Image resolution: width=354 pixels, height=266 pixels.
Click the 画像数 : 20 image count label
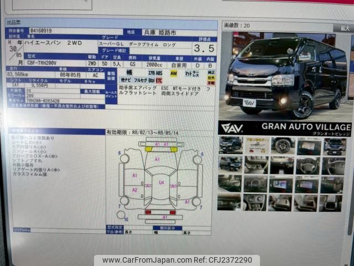tap(237, 25)
